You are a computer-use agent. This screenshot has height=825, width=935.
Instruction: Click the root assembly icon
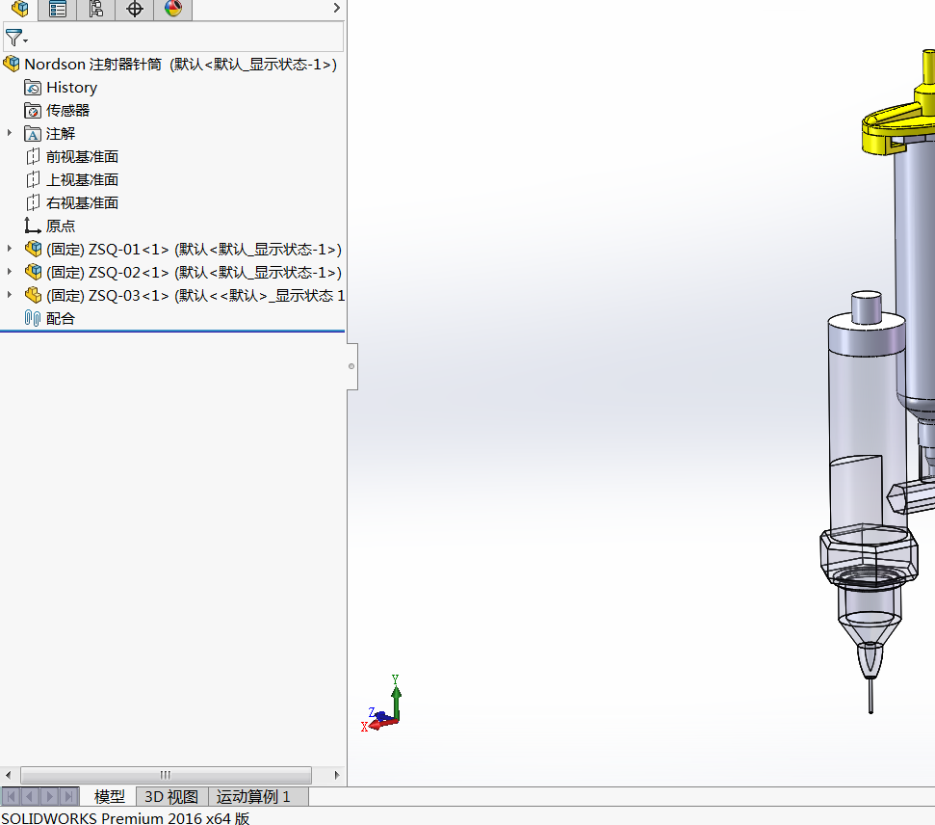tap(12, 64)
